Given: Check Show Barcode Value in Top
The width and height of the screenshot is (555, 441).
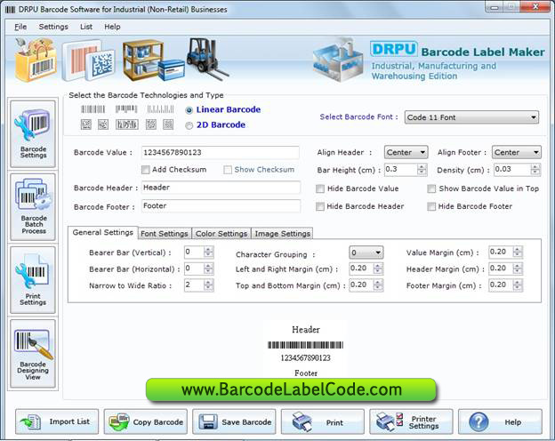Looking at the screenshot, I should pyautogui.click(x=431, y=188).
